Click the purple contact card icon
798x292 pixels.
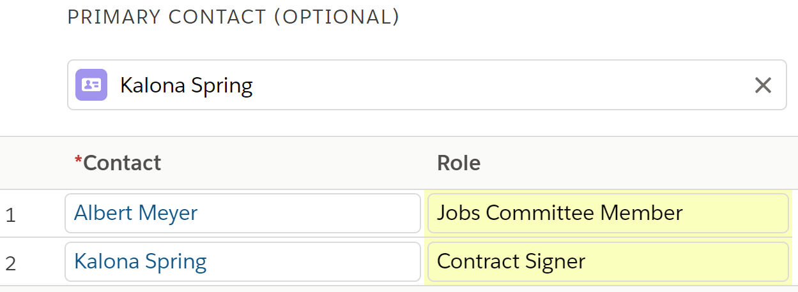coord(91,85)
